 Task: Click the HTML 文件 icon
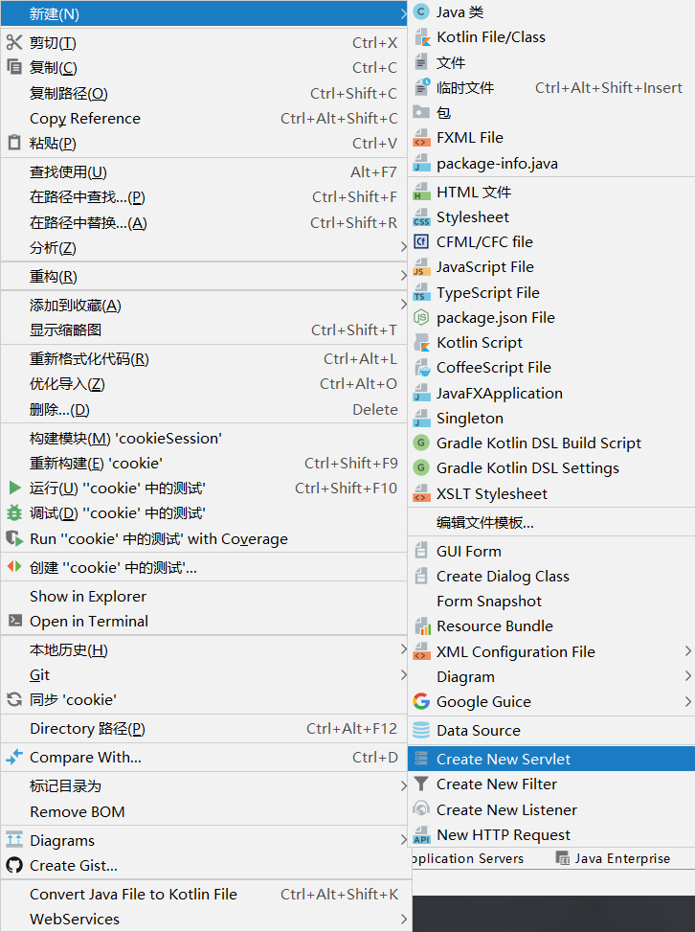pos(421,192)
